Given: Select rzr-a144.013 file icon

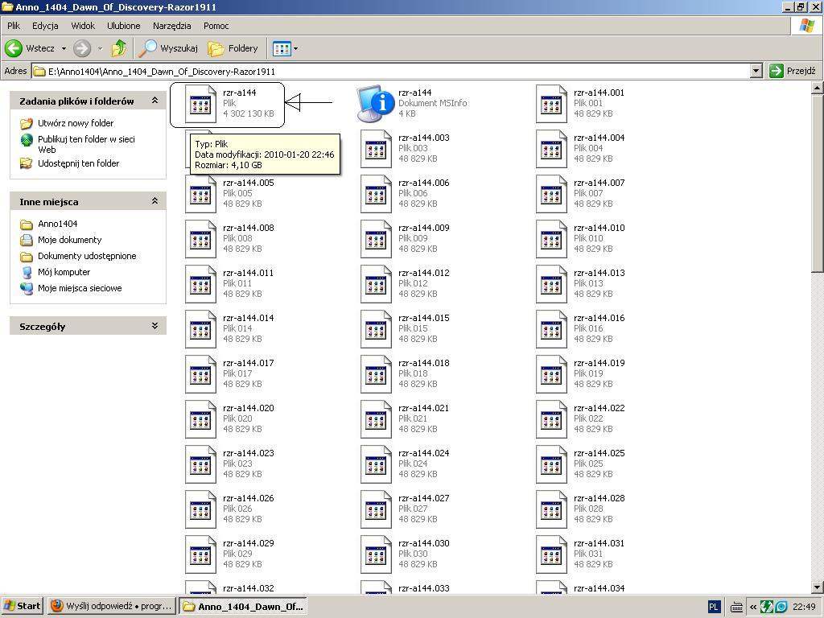Looking at the screenshot, I should coord(551,284).
